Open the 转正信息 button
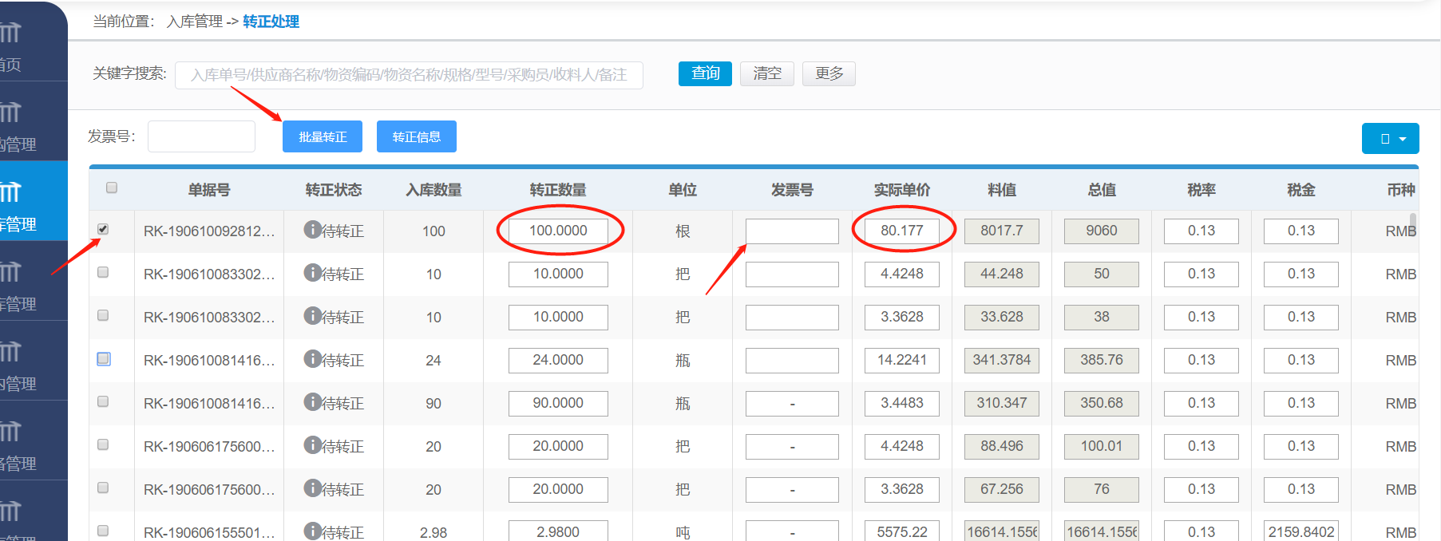1441x541 pixels. (x=416, y=136)
